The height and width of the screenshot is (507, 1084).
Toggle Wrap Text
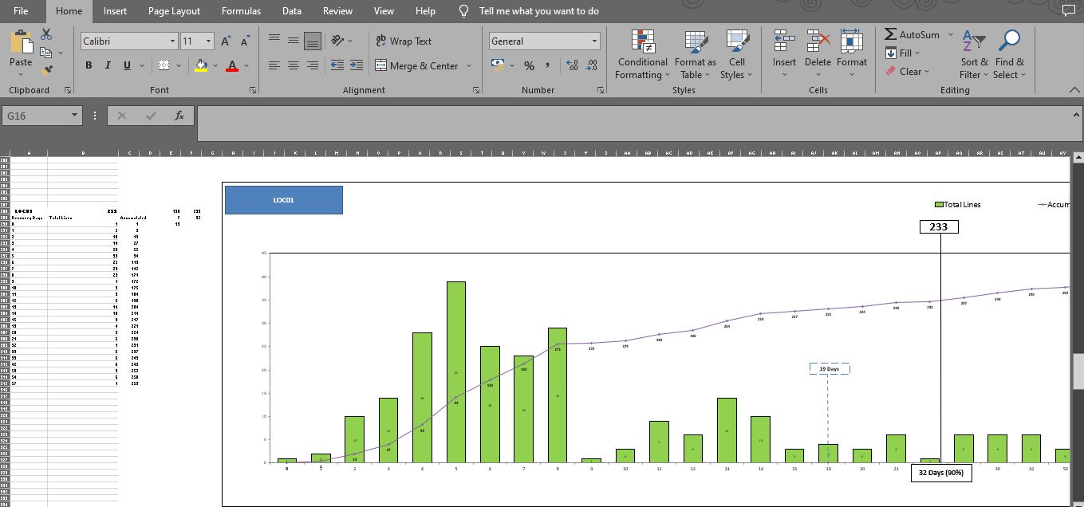coord(404,41)
